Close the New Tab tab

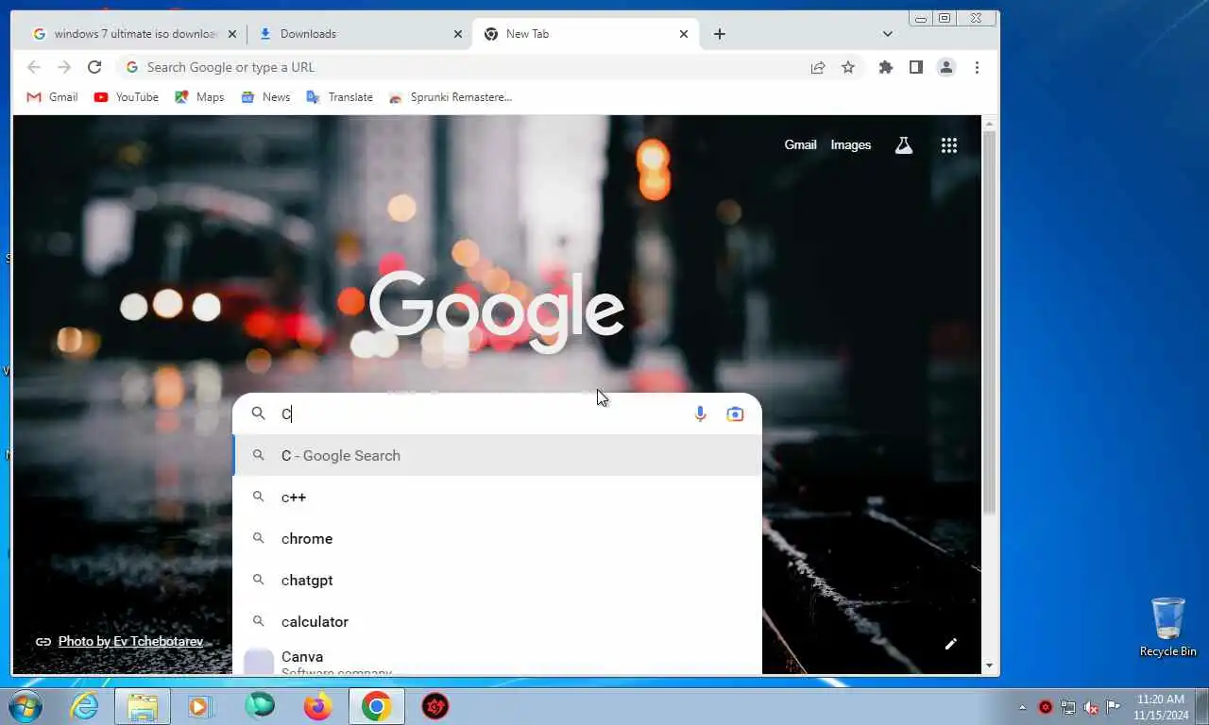(684, 34)
